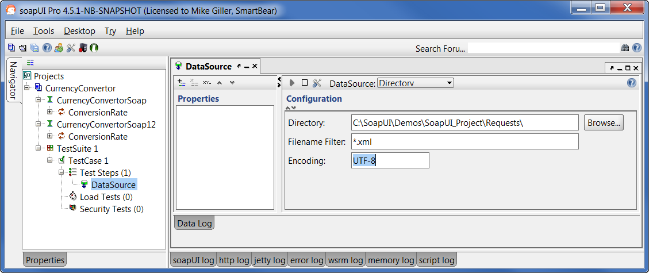Viewport: 649px width, 273px height.
Task: Open the jetty log tab
Action: [270, 260]
